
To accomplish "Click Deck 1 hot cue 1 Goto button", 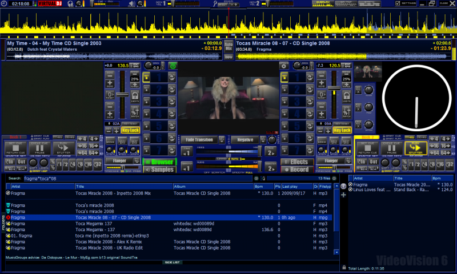I will click(x=172, y=77).
